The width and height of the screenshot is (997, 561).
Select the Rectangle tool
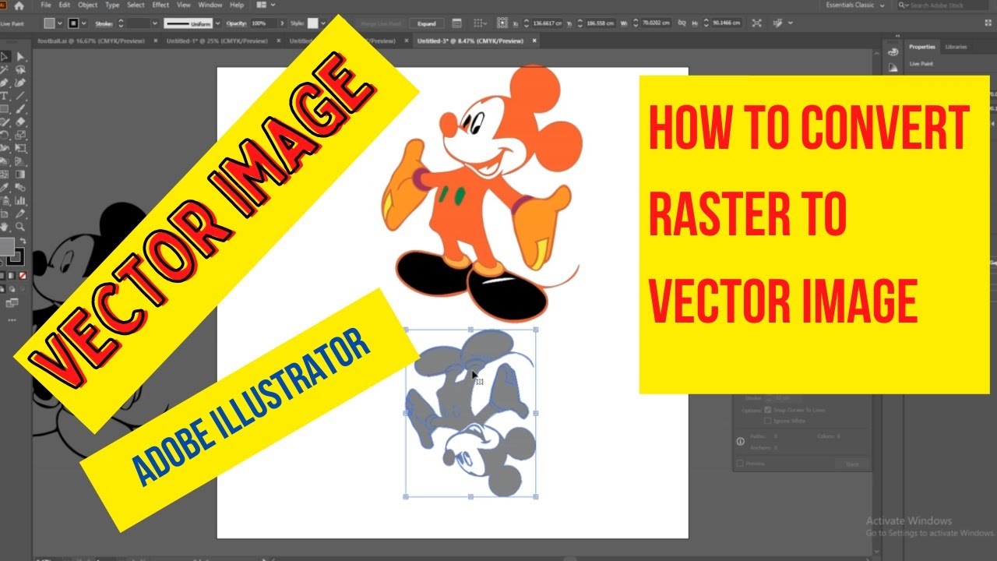pyautogui.click(x=5, y=109)
